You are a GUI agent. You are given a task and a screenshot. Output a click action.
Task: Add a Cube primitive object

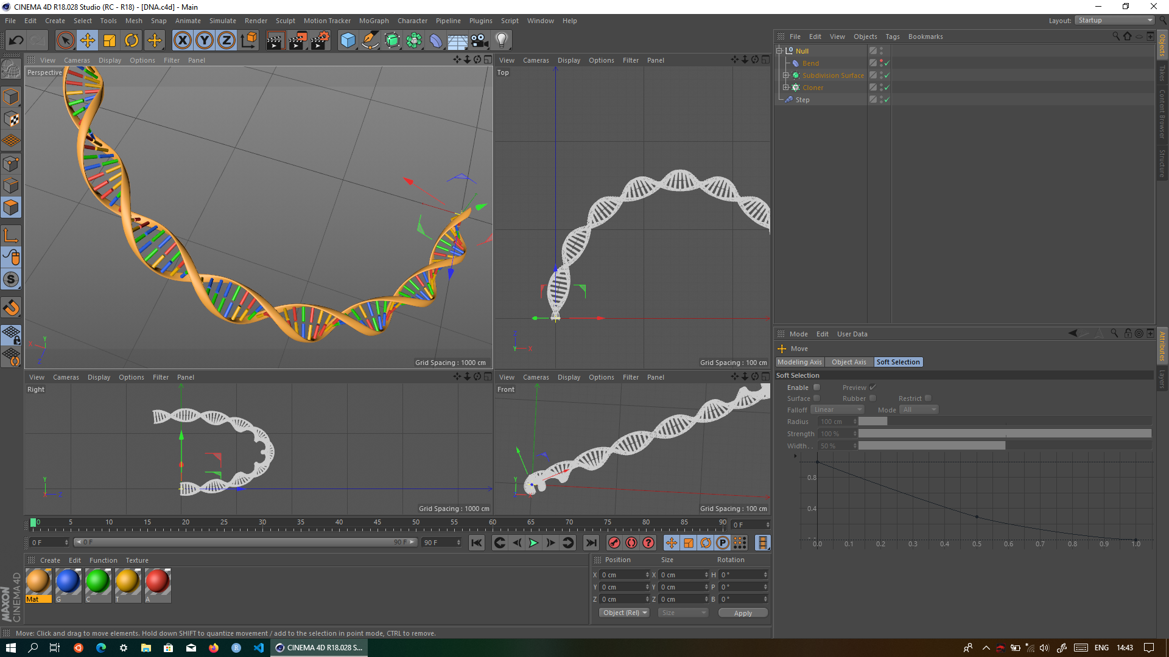(348, 41)
